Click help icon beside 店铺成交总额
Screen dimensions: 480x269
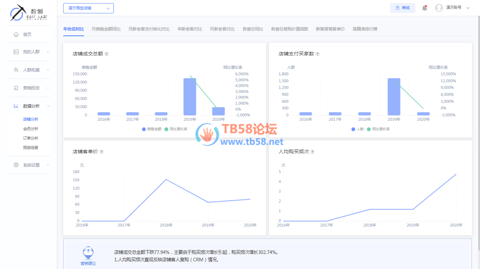[x=106, y=54]
